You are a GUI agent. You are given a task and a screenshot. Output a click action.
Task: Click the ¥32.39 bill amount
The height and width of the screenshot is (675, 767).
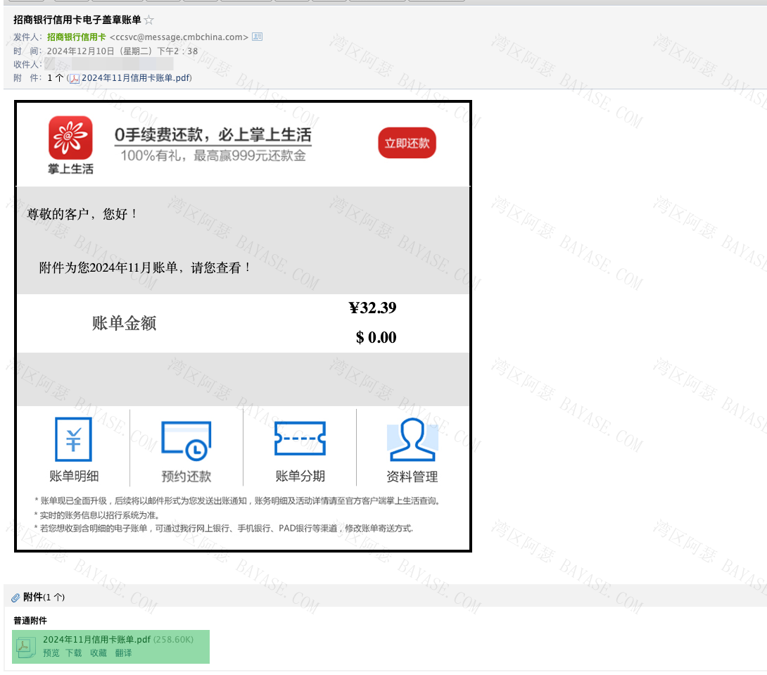tap(372, 308)
